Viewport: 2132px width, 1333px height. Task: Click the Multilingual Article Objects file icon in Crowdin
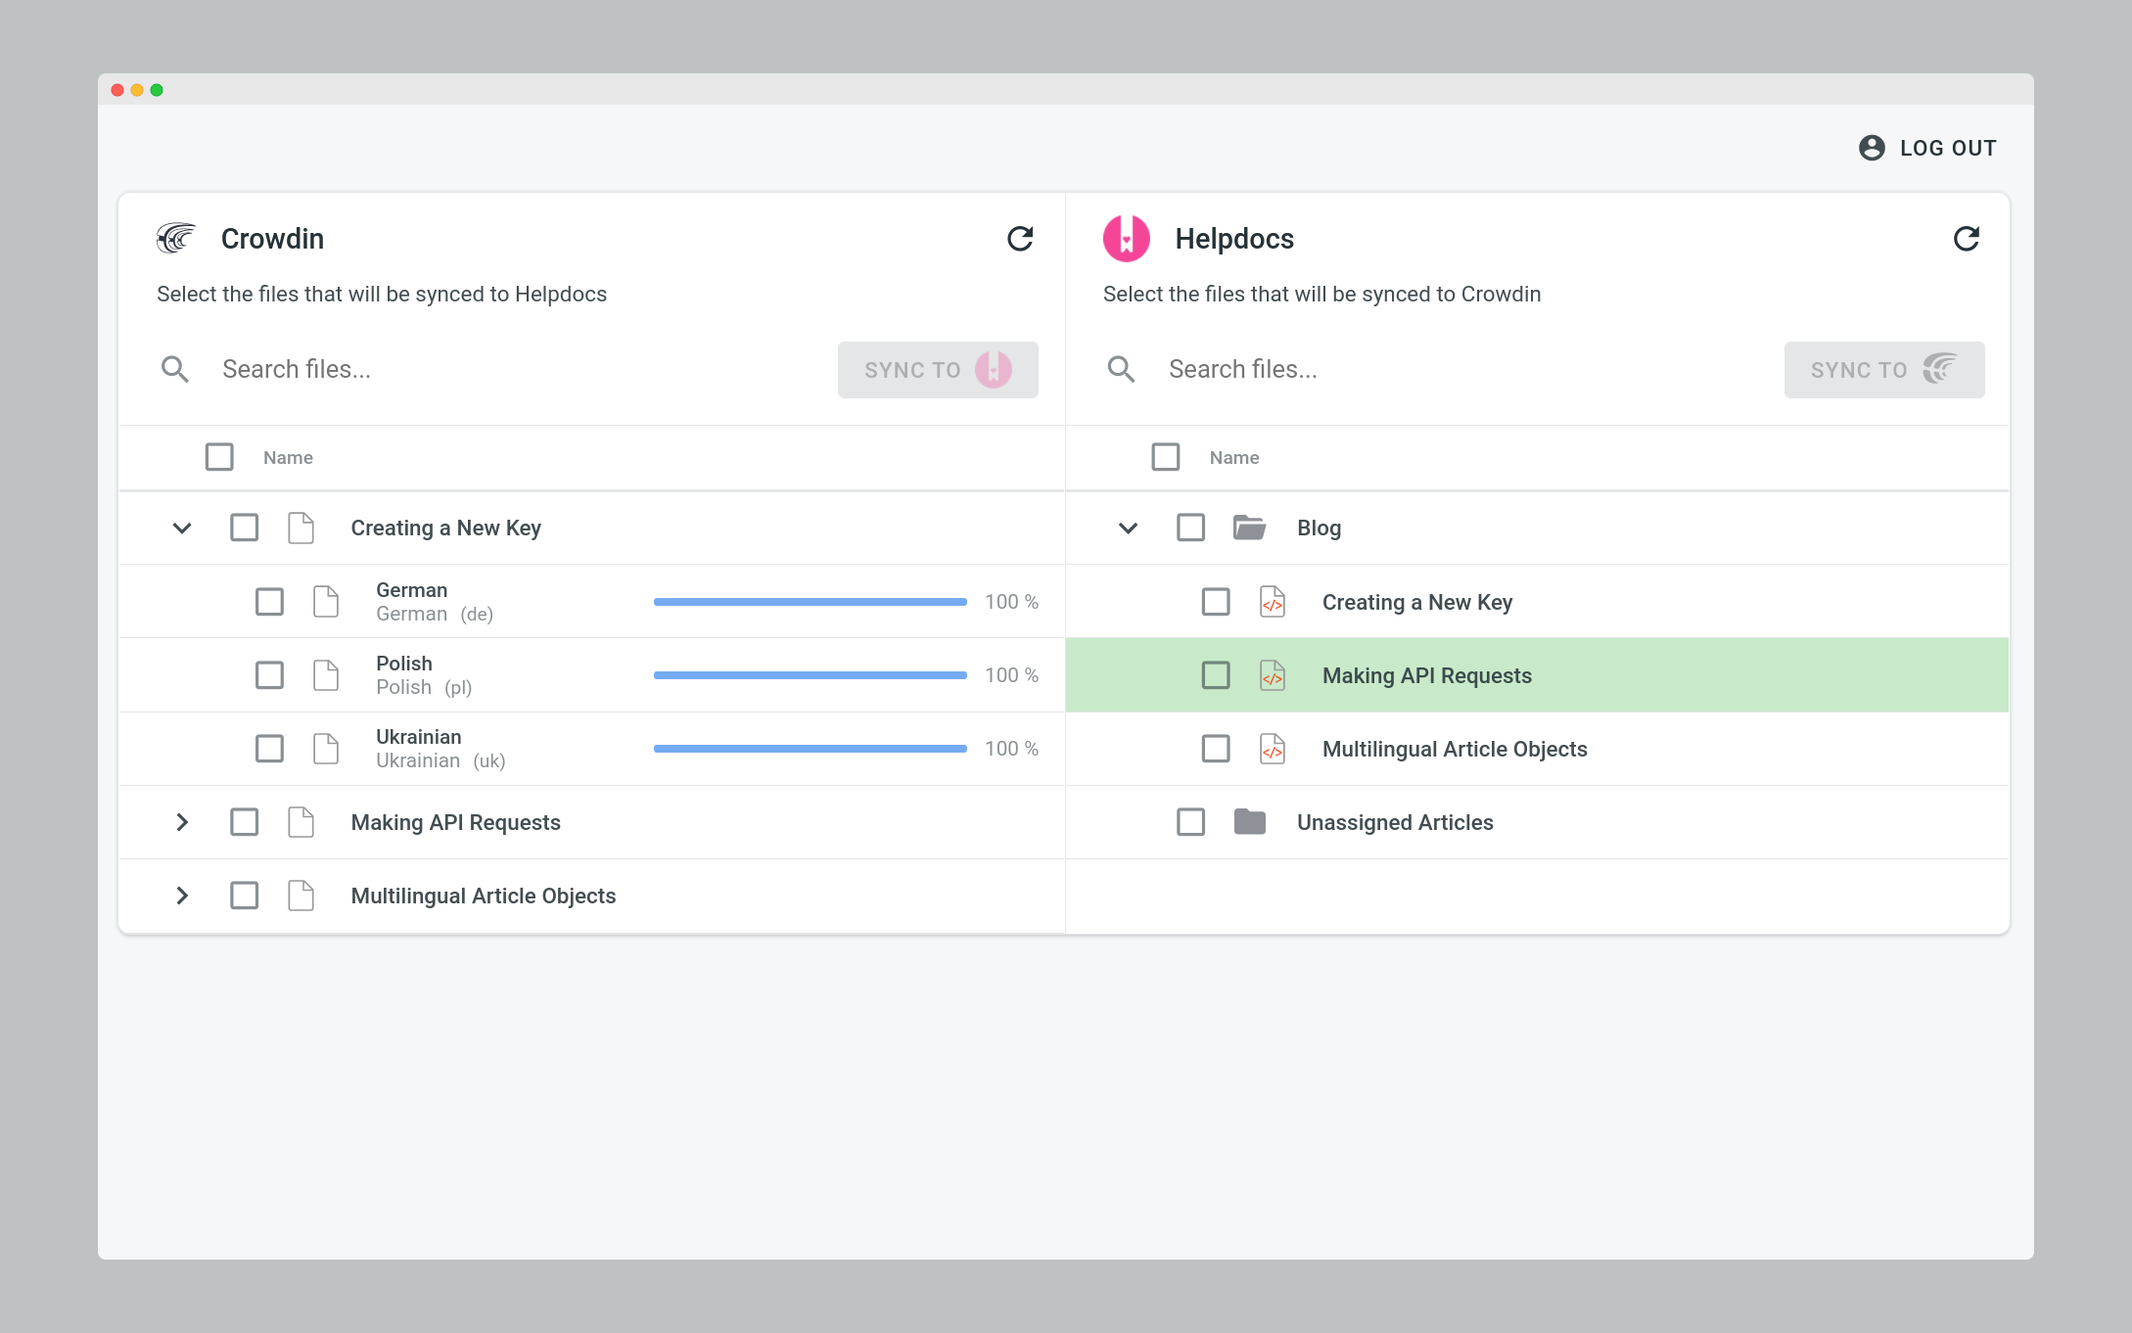pyautogui.click(x=301, y=896)
